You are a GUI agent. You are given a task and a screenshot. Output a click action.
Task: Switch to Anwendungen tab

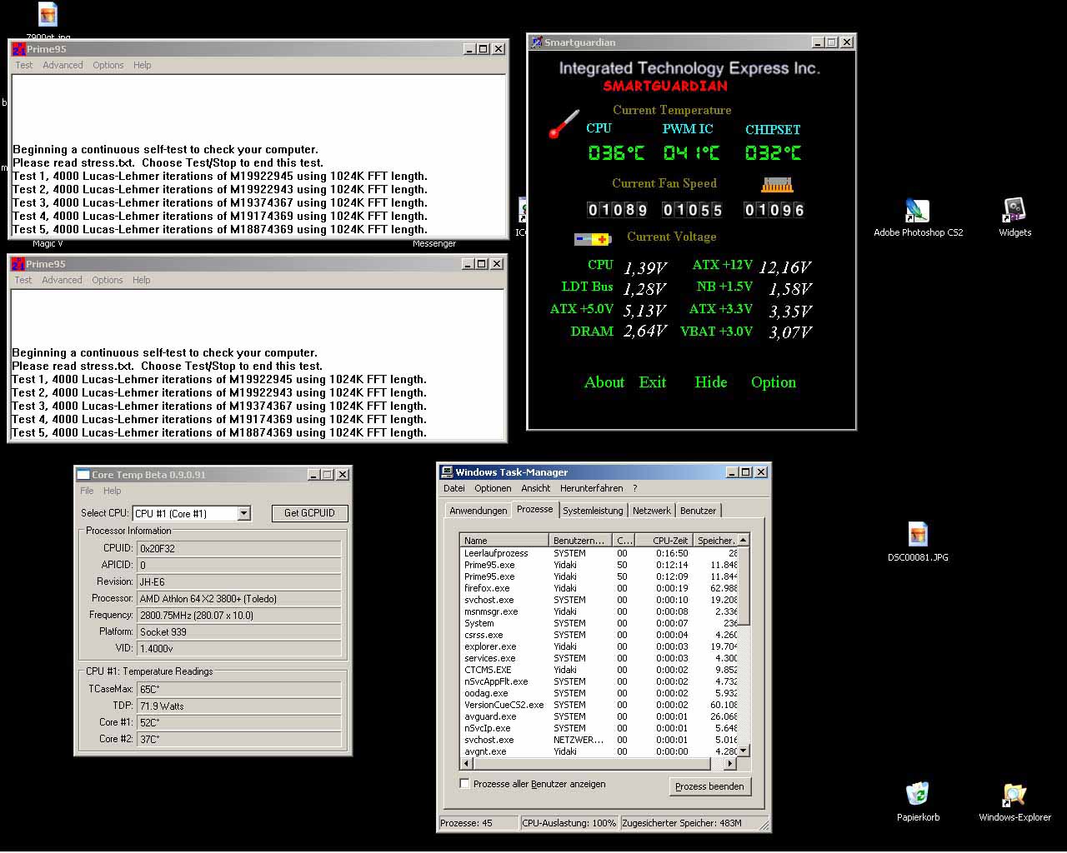coord(478,511)
